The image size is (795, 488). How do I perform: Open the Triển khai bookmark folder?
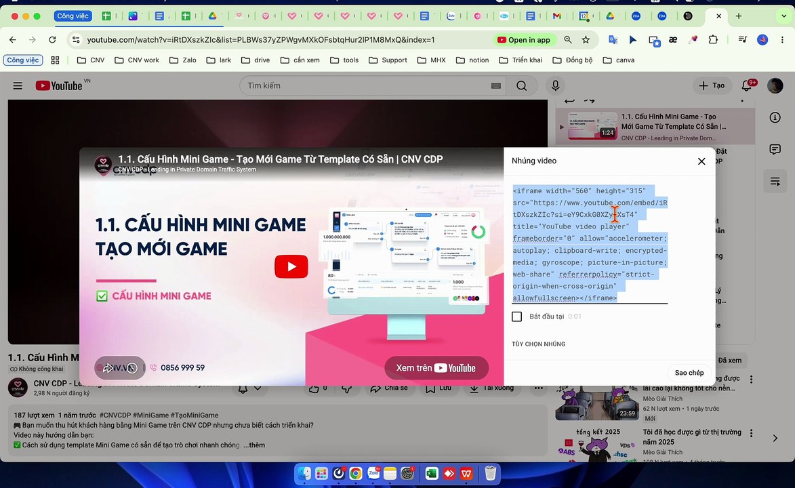[521, 60]
